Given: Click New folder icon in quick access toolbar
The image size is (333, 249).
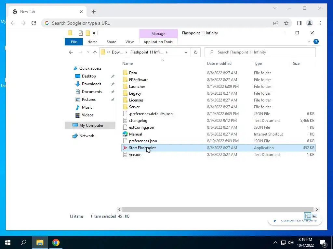Looking at the screenshot, I should 88,33.
